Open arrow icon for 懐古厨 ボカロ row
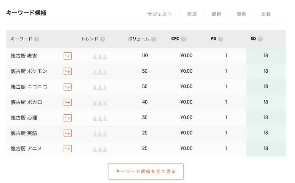Image resolution: width=295 pixels, height=183 pixels. 68,102
